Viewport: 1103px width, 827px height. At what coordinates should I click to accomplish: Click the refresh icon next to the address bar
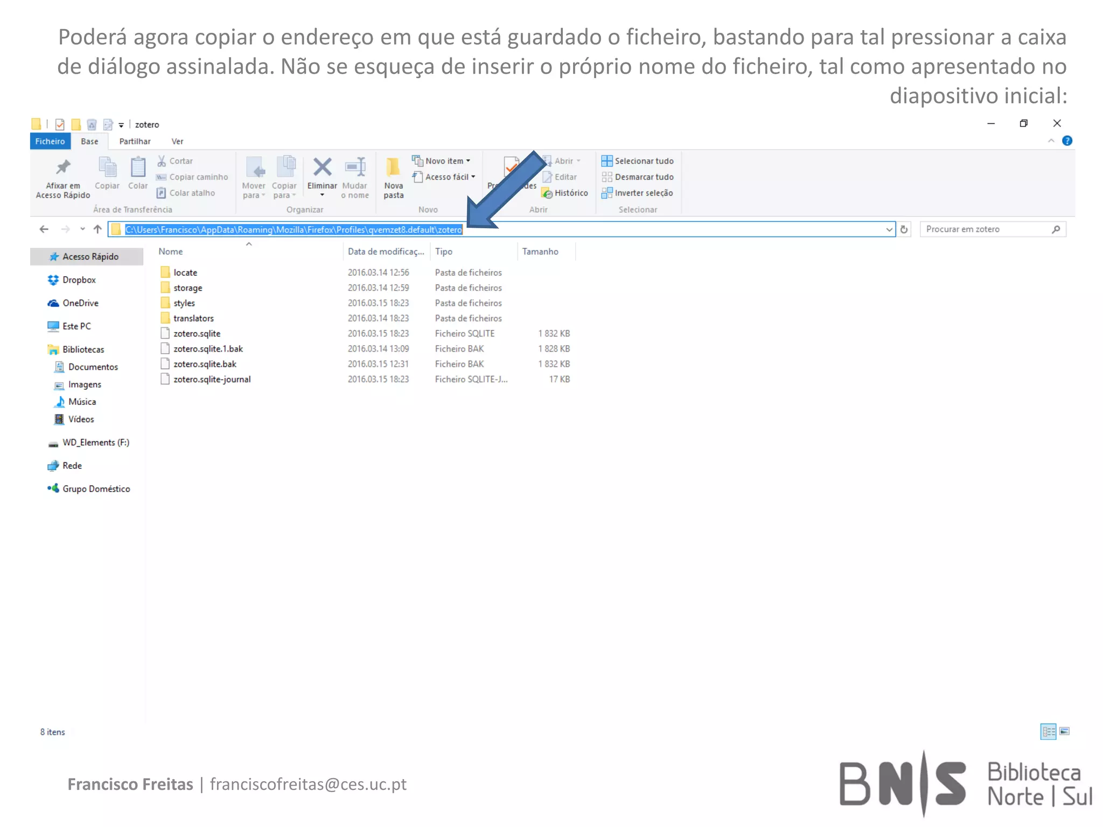(x=904, y=229)
